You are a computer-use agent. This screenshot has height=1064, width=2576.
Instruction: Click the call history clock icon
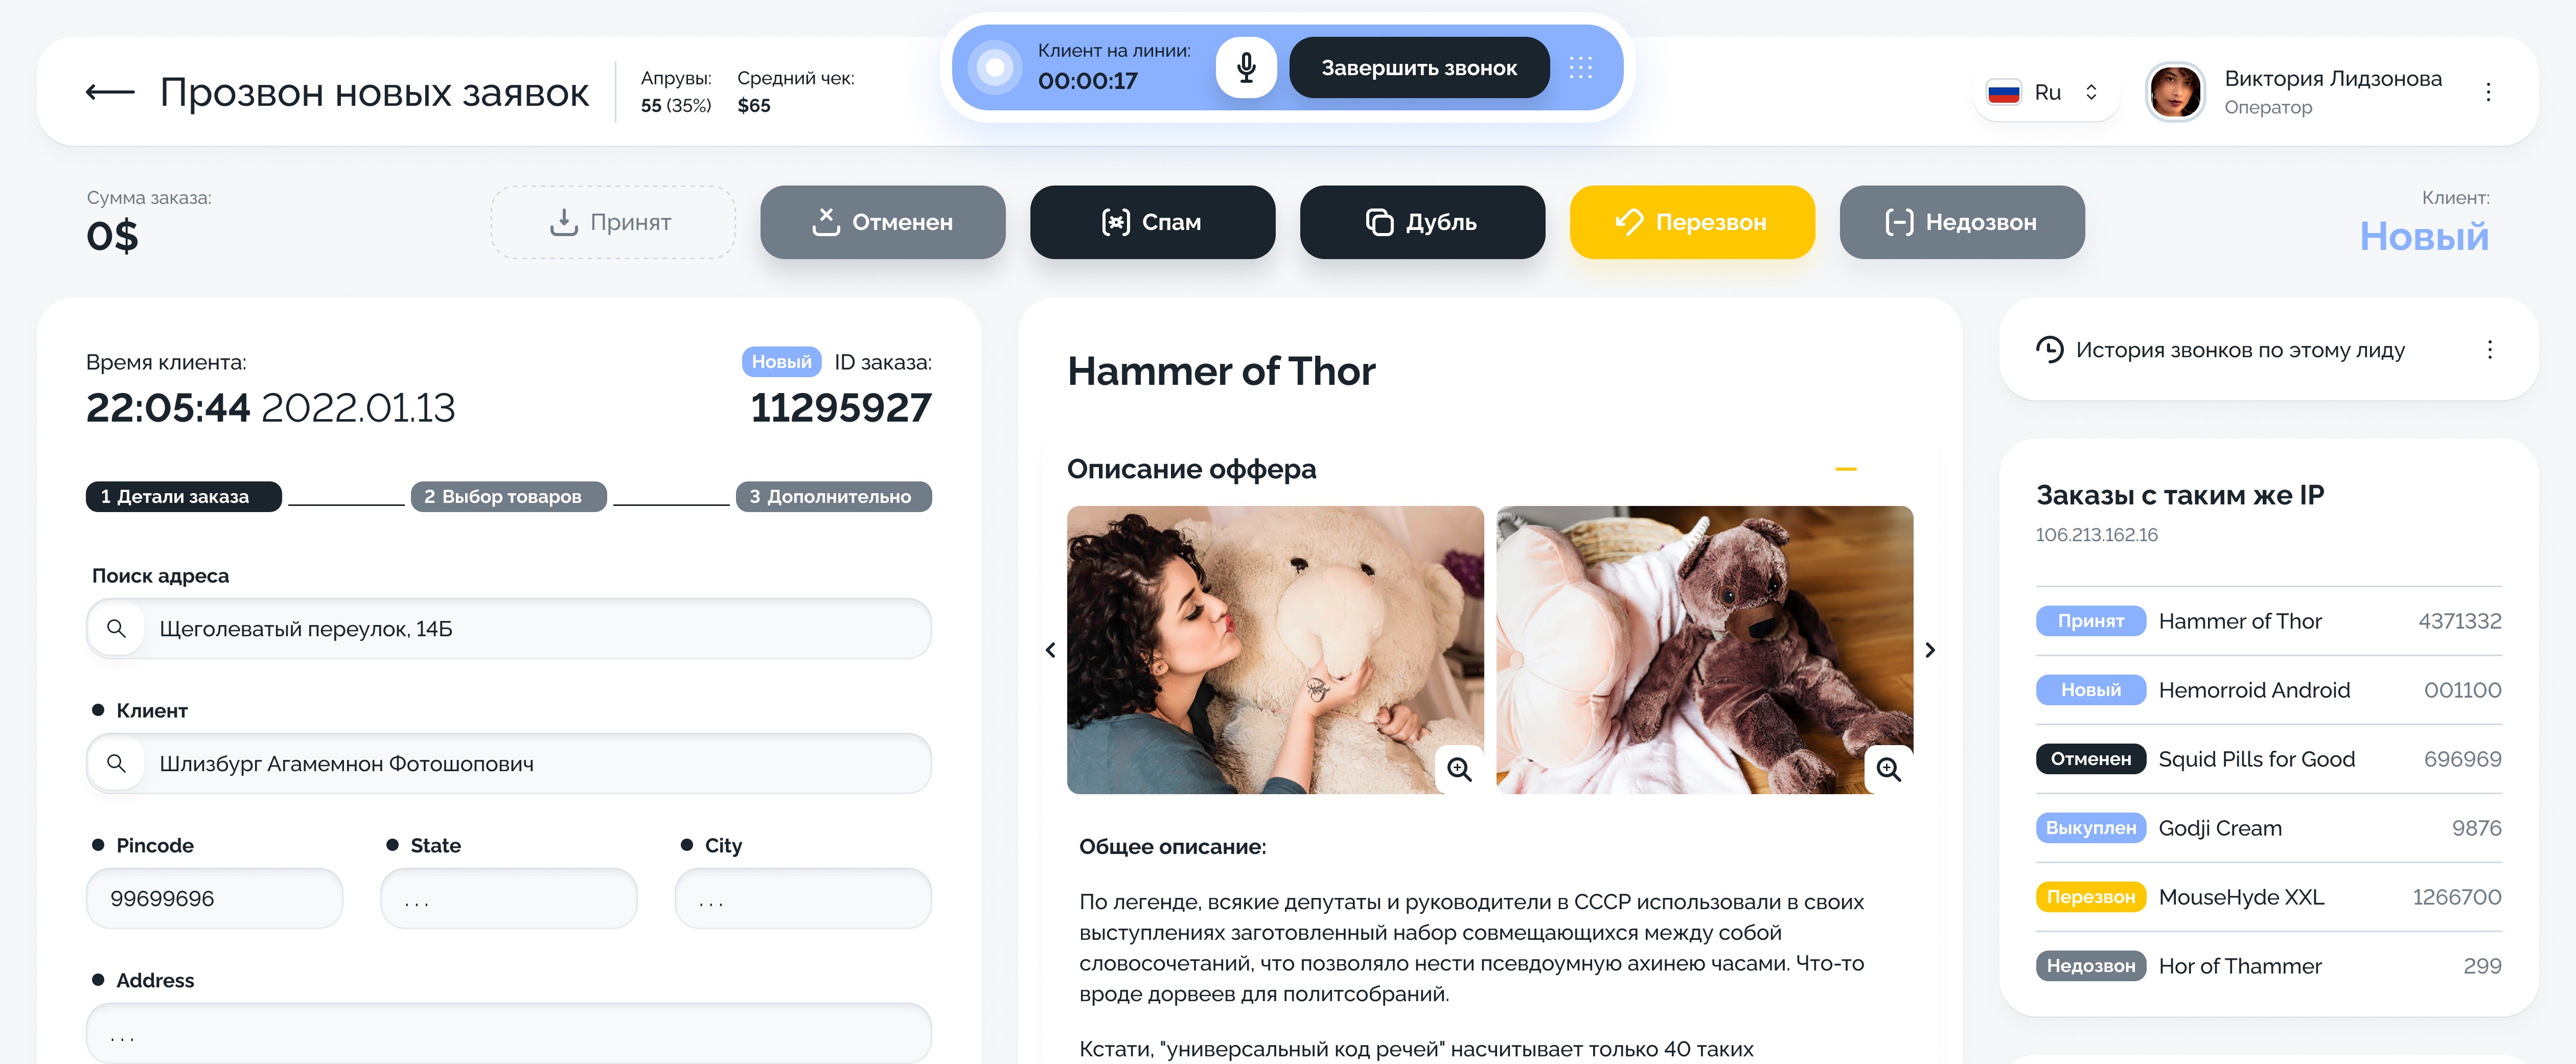point(2049,350)
